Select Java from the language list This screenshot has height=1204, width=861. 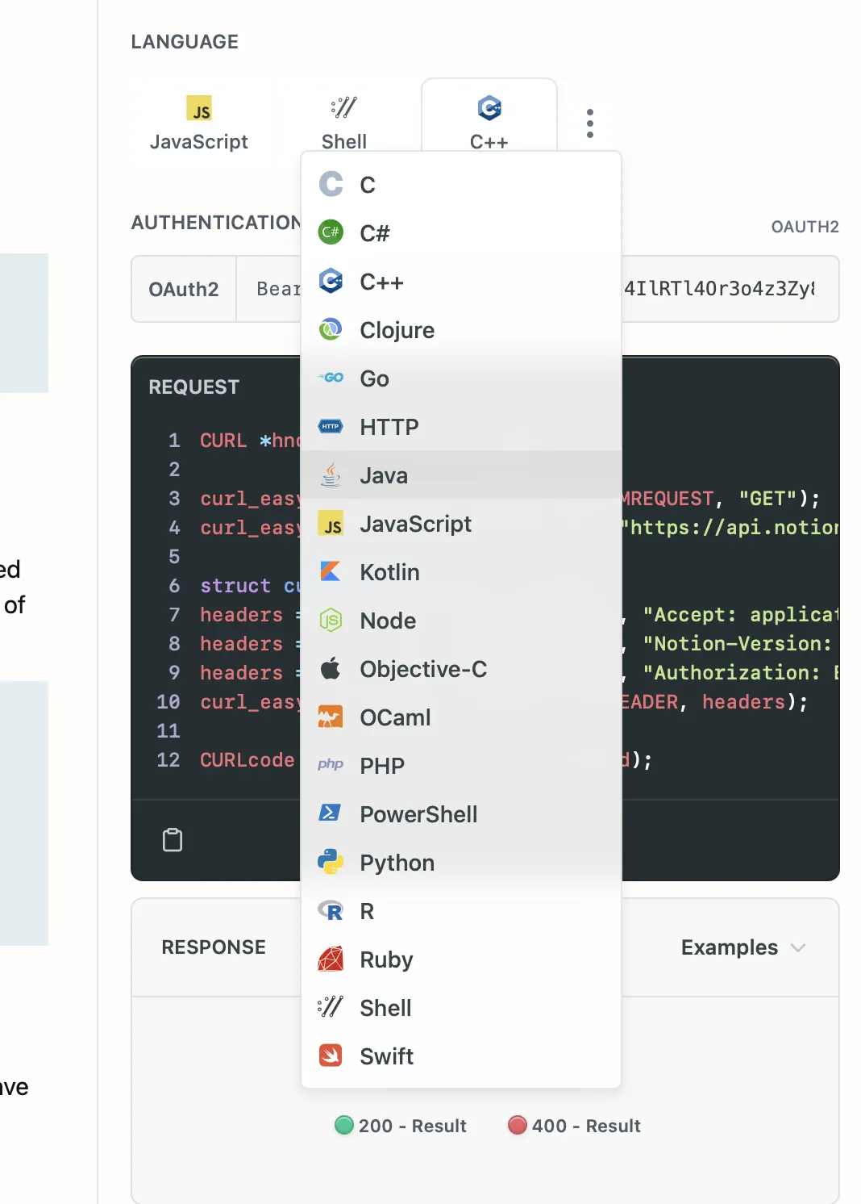pyautogui.click(x=460, y=475)
